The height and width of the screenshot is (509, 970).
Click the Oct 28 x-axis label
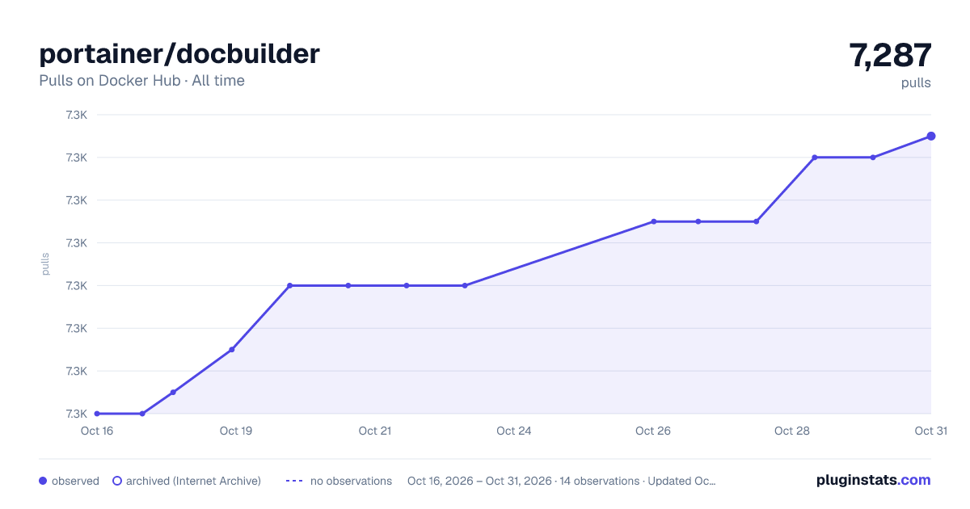(792, 431)
